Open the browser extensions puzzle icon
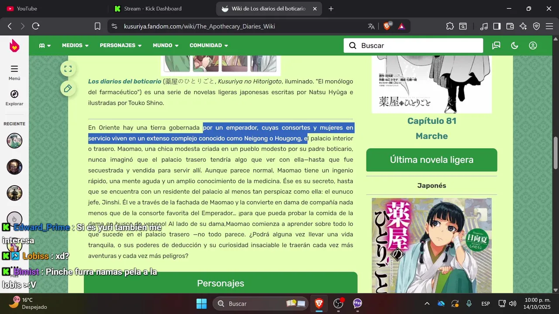 [x=450, y=26]
